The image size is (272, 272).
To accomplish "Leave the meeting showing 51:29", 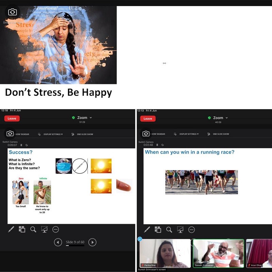I will click(12, 119).
